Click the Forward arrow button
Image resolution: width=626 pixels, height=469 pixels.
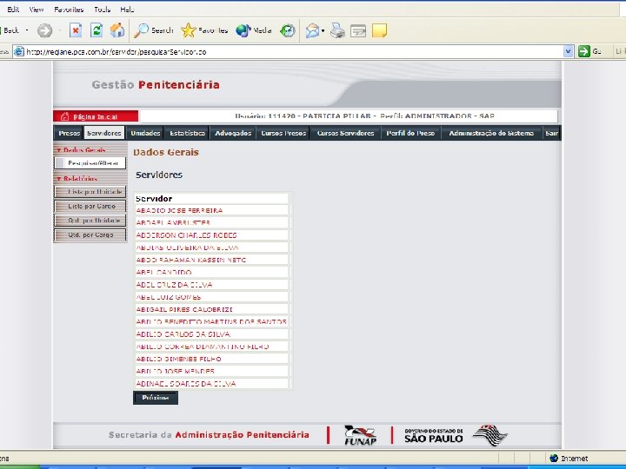click(x=44, y=30)
